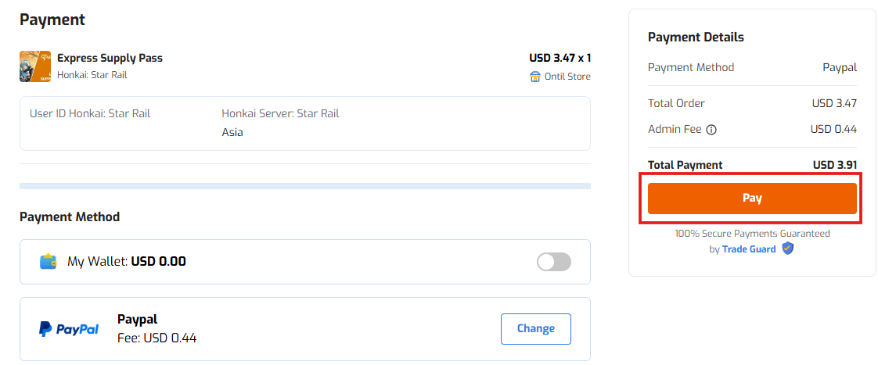The image size is (878, 365).
Task: Click the Payment Method heading
Action: (x=70, y=216)
